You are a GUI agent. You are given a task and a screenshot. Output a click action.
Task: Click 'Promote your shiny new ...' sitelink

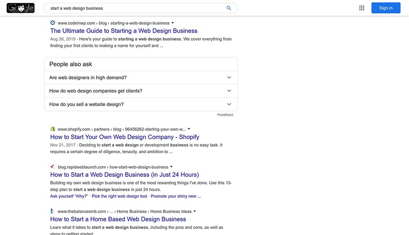coord(176,196)
